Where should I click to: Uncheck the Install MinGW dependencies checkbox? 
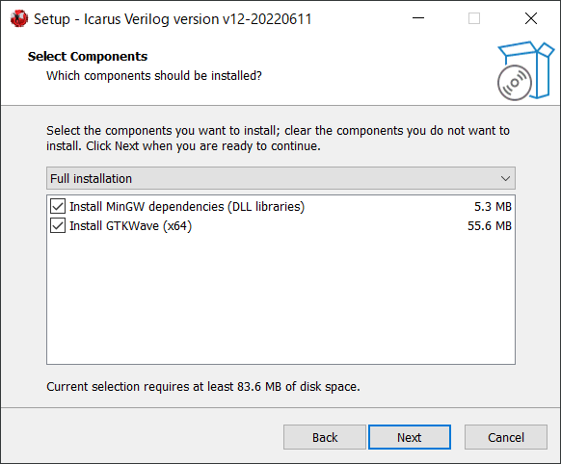click(58, 206)
